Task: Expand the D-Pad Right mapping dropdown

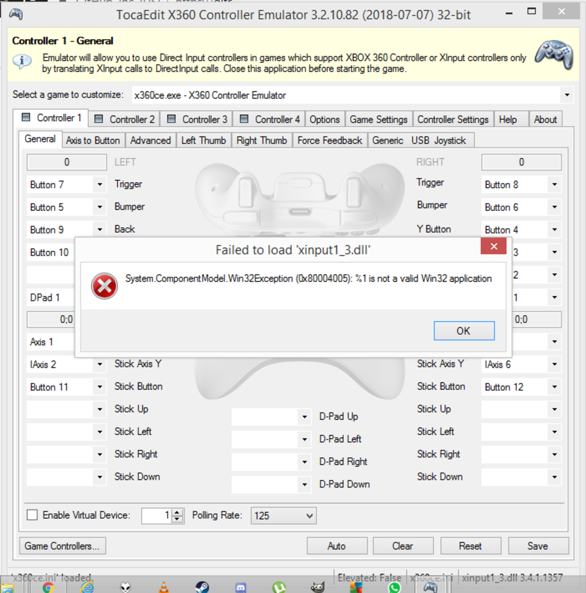Action: coord(305,462)
